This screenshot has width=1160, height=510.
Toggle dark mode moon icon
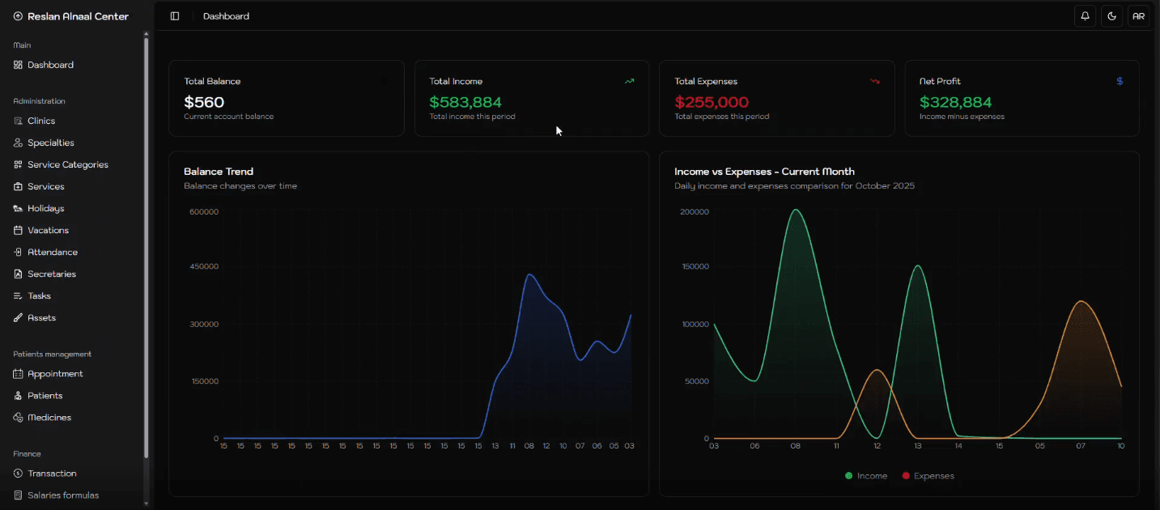click(1111, 16)
